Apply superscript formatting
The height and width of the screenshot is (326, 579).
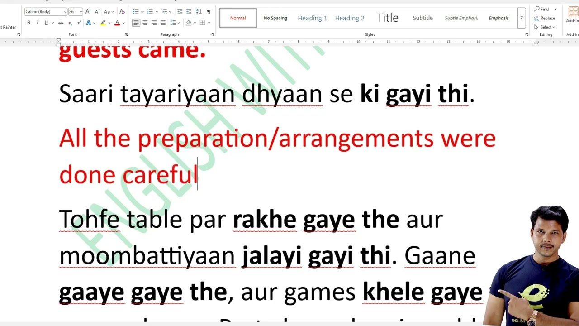coord(79,23)
